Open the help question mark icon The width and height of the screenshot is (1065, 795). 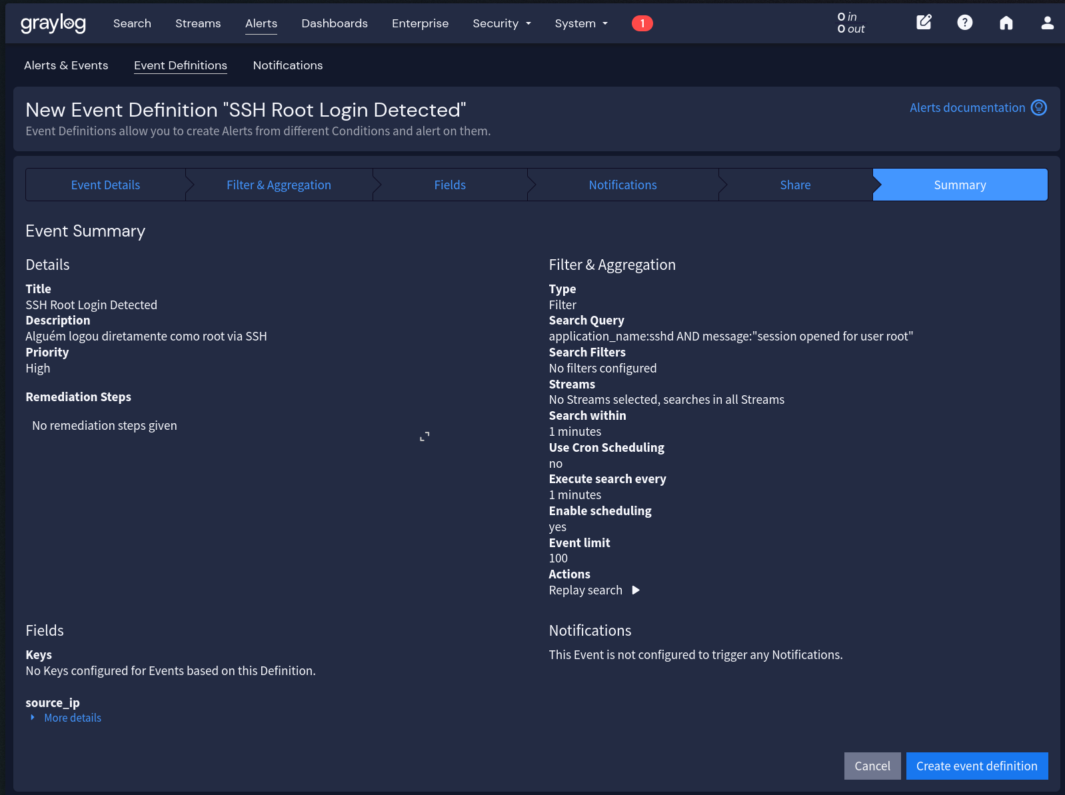click(x=964, y=23)
